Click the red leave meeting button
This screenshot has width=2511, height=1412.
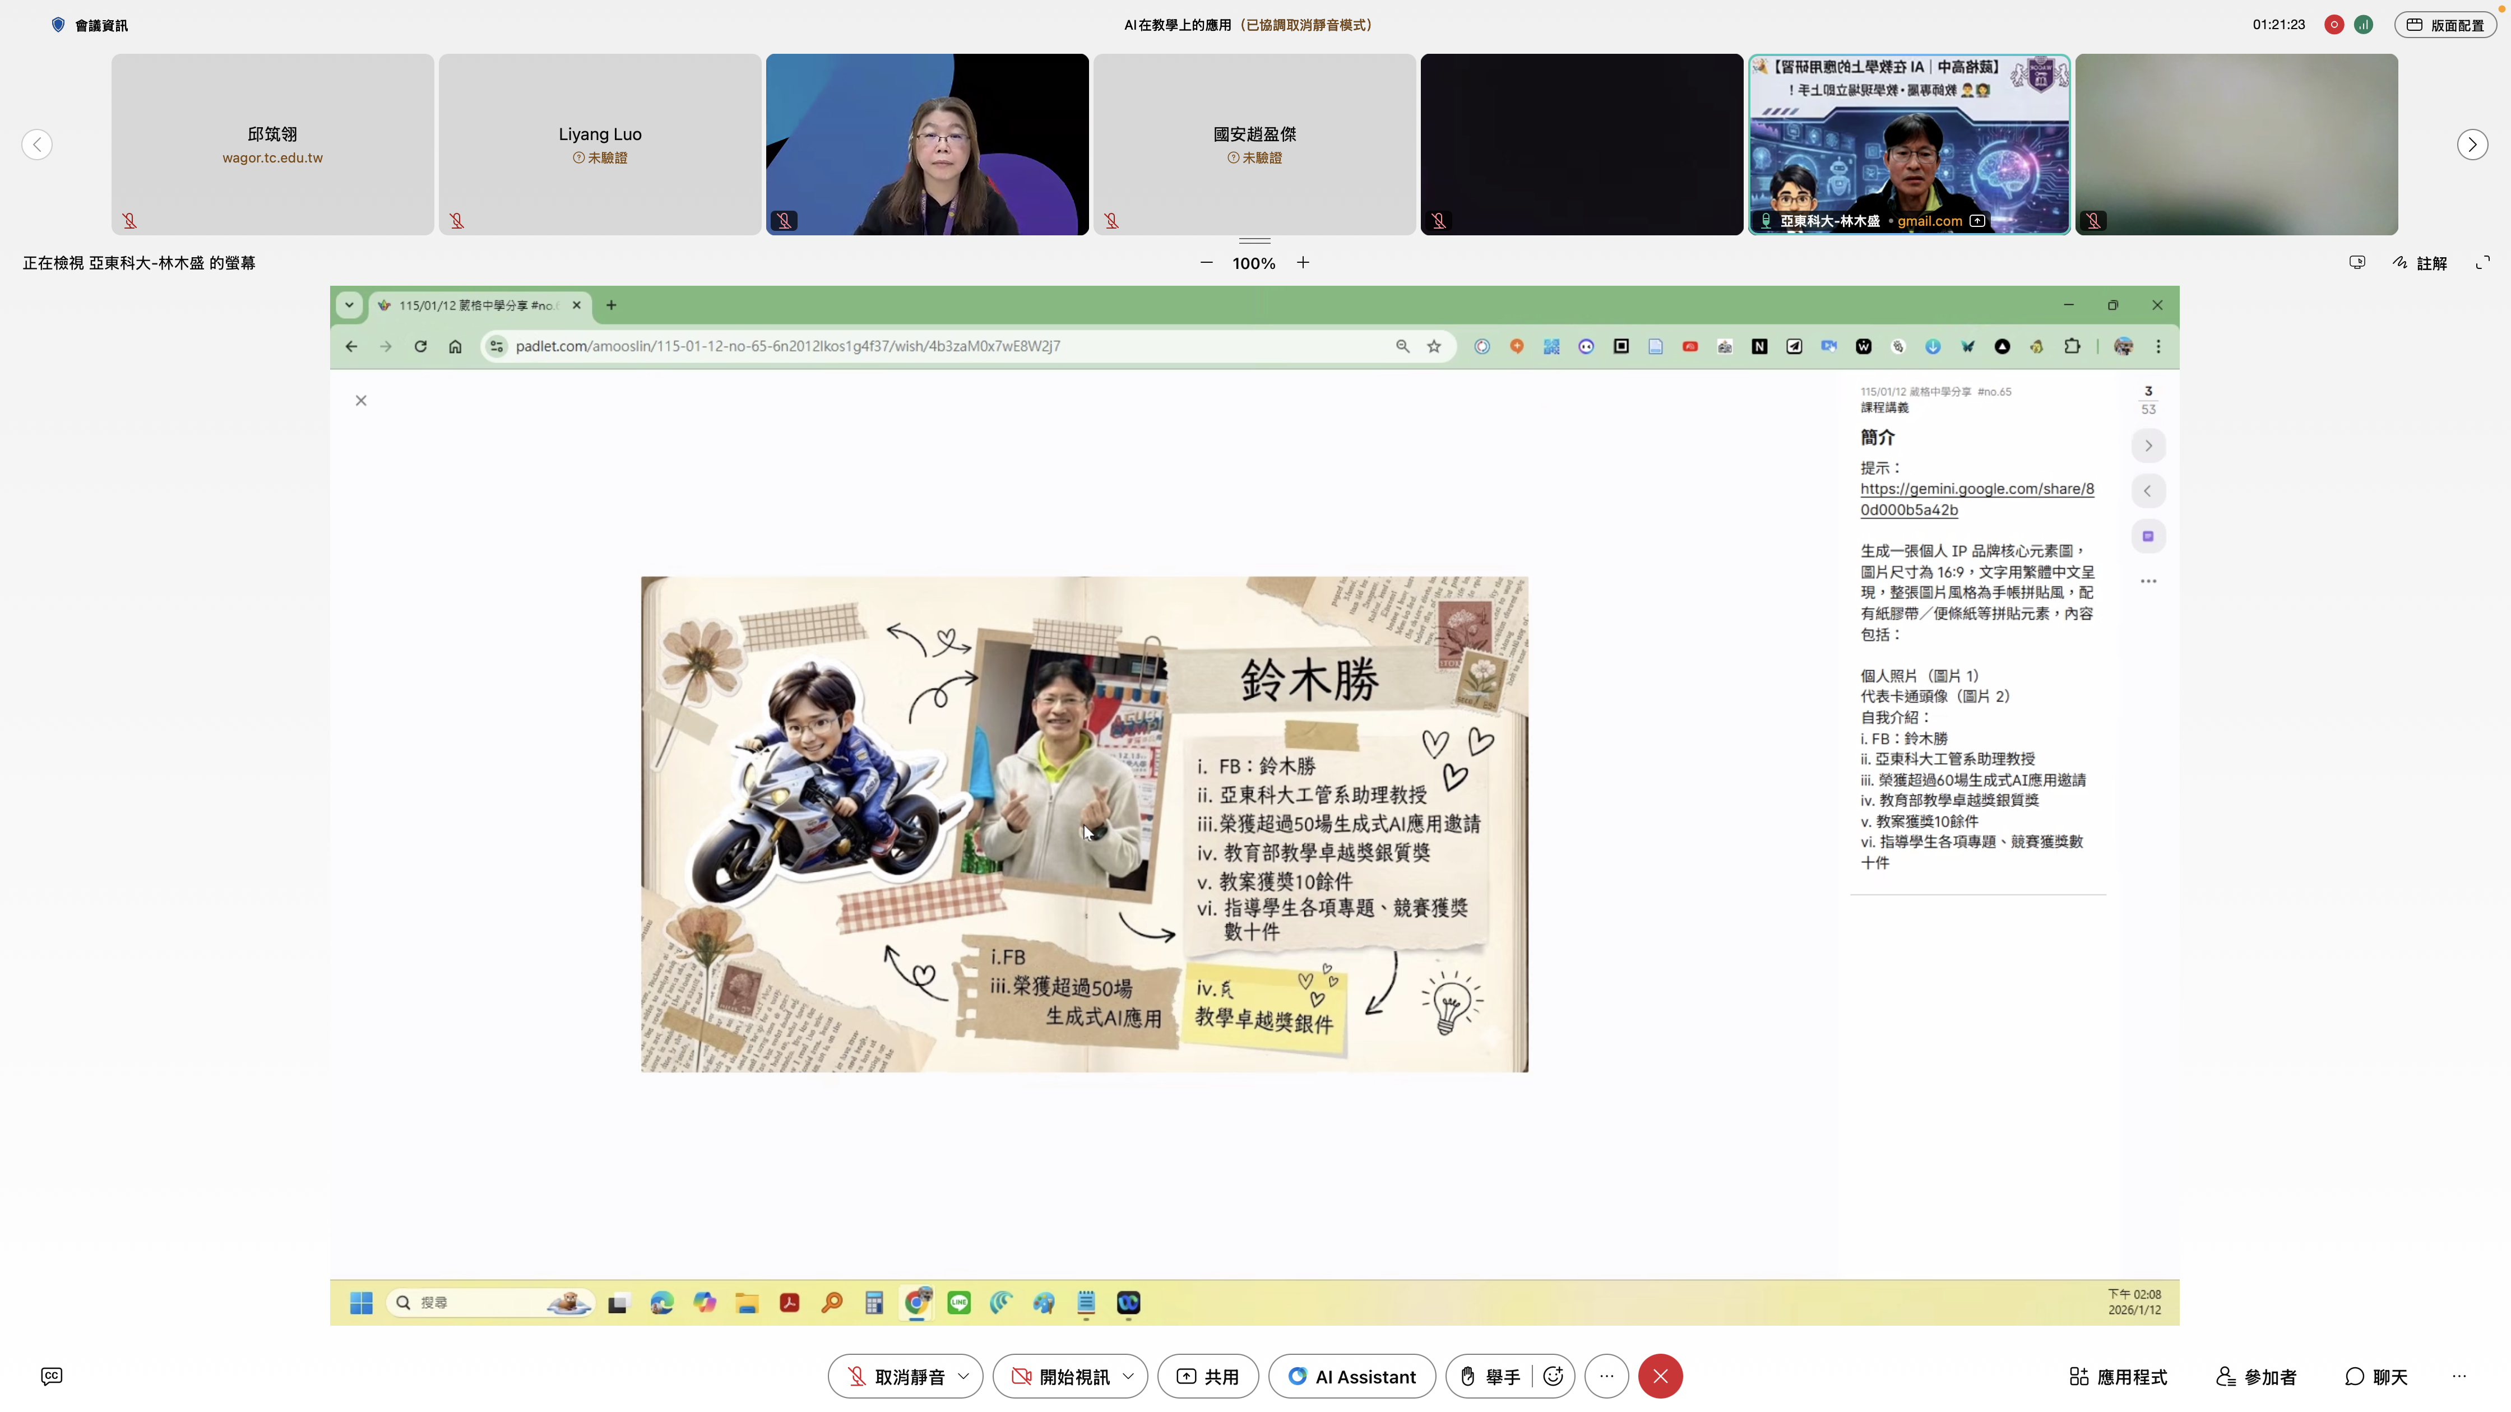1660,1376
